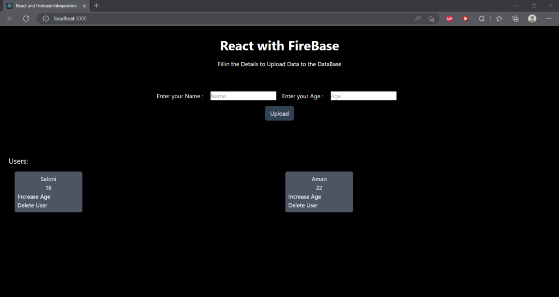Click the Enter your Name label
This screenshot has width=559, height=297.
(x=180, y=96)
